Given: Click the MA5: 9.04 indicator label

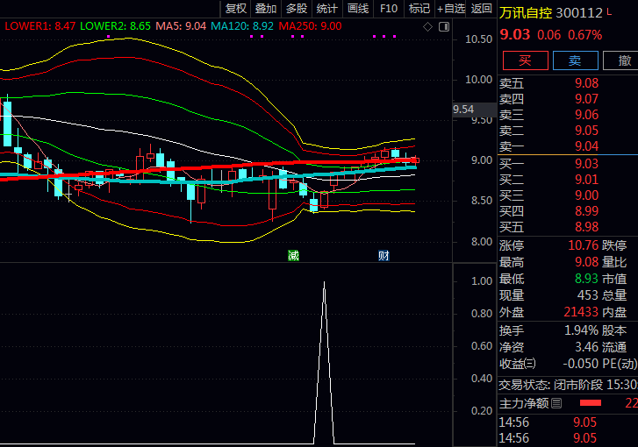Looking at the screenshot, I should pos(181,26).
